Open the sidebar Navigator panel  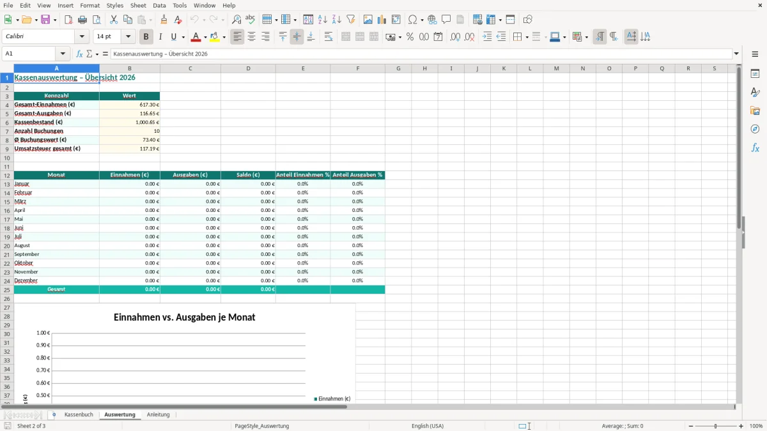pyautogui.click(x=755, y=129)
